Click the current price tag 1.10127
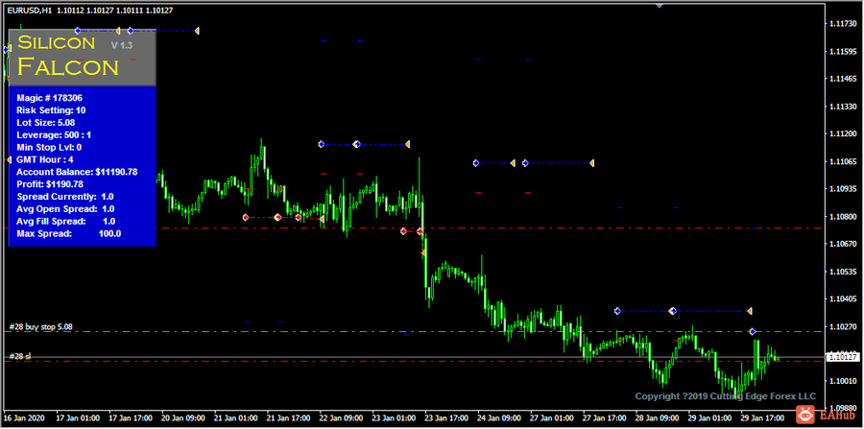The image size is (864, 429). coord(844,357)
